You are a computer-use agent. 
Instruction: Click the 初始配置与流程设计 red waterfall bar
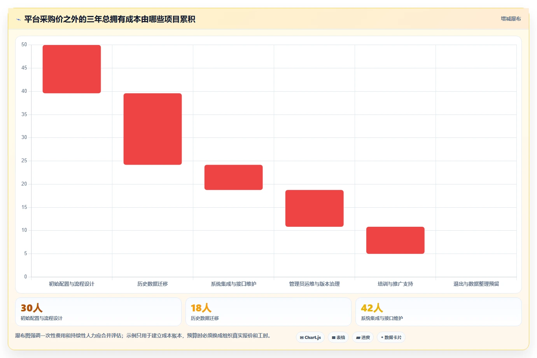pos(72,69)
